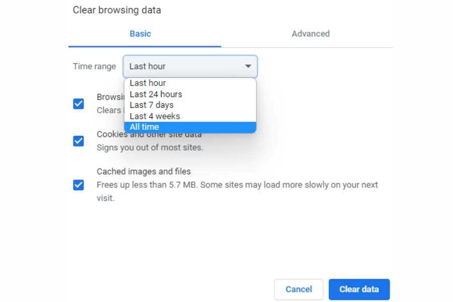Pick "Last 4 weeks" option
Image resolution: width=453 pixels, height=302 pixels.
(x=154, y=116)
